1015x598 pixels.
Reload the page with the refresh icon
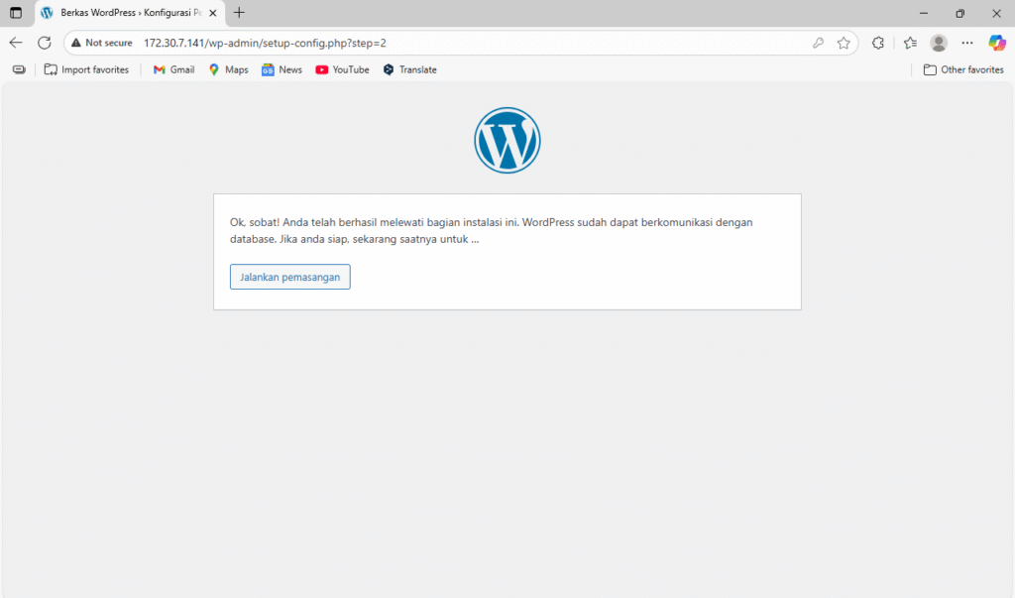(x=44, y=43)
